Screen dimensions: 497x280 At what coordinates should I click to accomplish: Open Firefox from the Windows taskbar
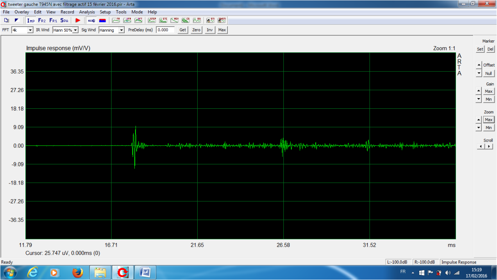pyautogui.click(x=78, y=272)
